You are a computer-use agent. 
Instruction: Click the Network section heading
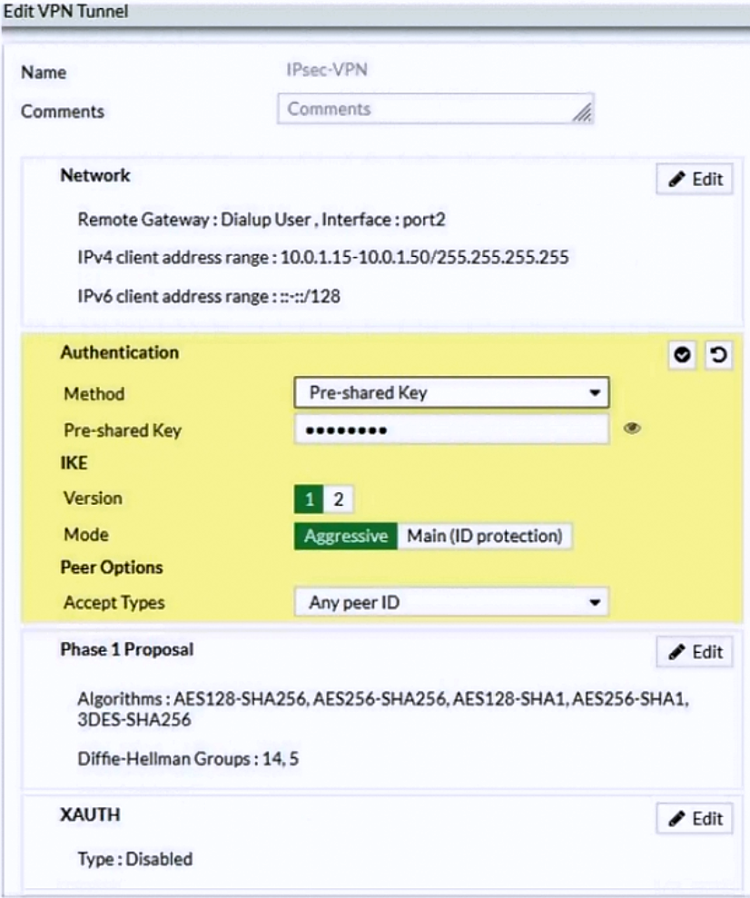point(95,175)
